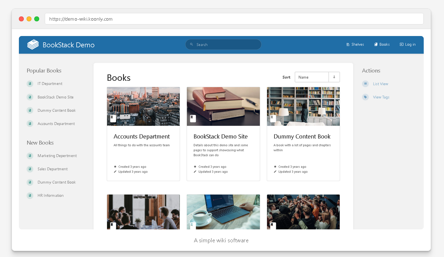
Task: Click the Log in icon
Action: [x=401, y=44]
